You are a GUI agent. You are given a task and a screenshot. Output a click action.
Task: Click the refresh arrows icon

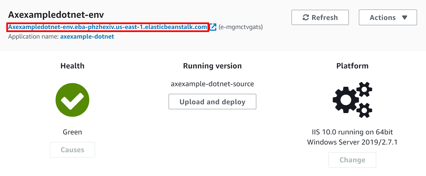(x=306, y=17)
